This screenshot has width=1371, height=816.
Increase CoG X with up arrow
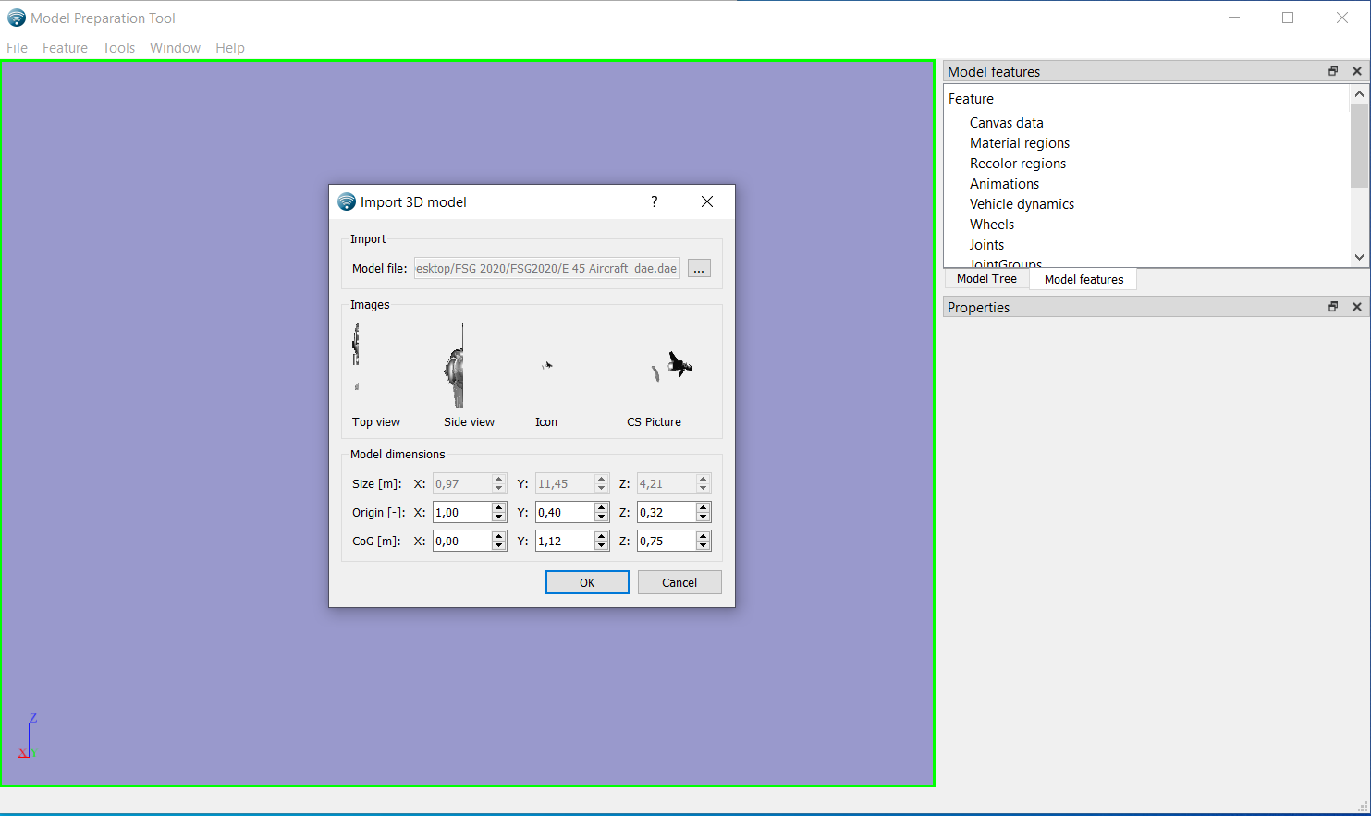click(499, 536)
